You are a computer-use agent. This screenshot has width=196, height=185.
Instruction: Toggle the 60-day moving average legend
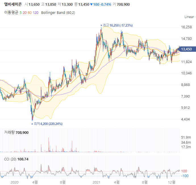30,13
